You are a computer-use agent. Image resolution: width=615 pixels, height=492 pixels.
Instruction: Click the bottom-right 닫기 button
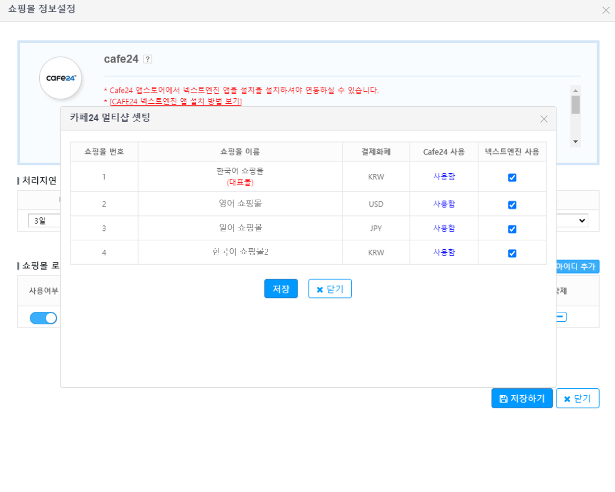click(x=578, y=398)
